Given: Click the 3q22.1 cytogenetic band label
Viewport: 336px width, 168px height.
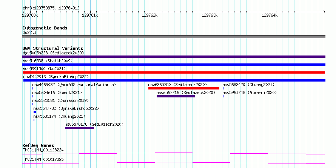Looking at the screenshot, I should click(x=29, y=32).
